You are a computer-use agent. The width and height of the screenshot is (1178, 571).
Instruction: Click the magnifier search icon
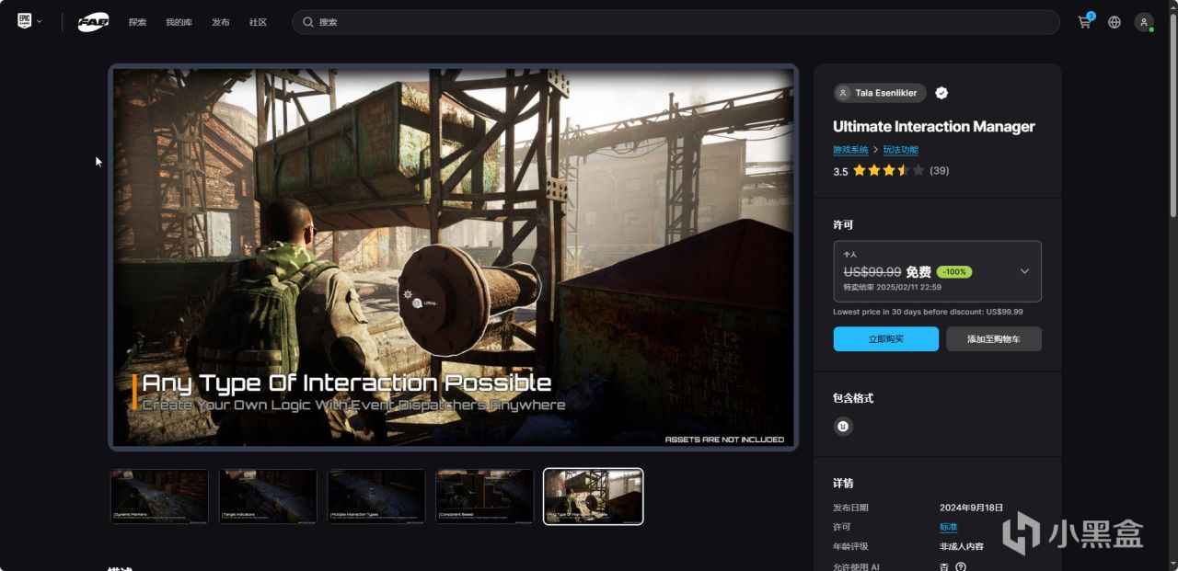tap(308, 22)
